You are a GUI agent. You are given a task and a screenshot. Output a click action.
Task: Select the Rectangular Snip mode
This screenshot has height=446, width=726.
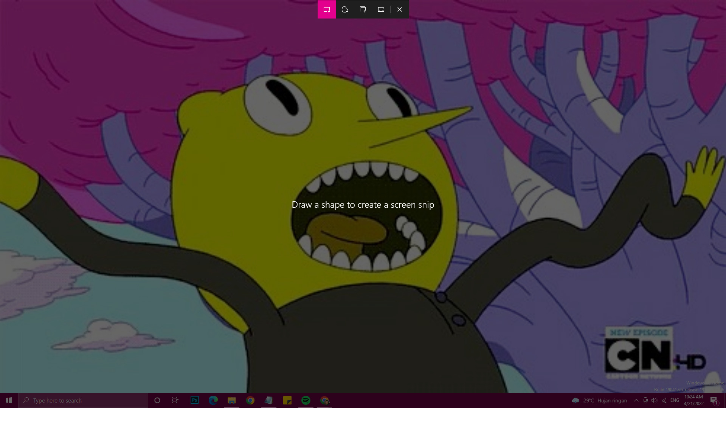(x=327, y=9)
